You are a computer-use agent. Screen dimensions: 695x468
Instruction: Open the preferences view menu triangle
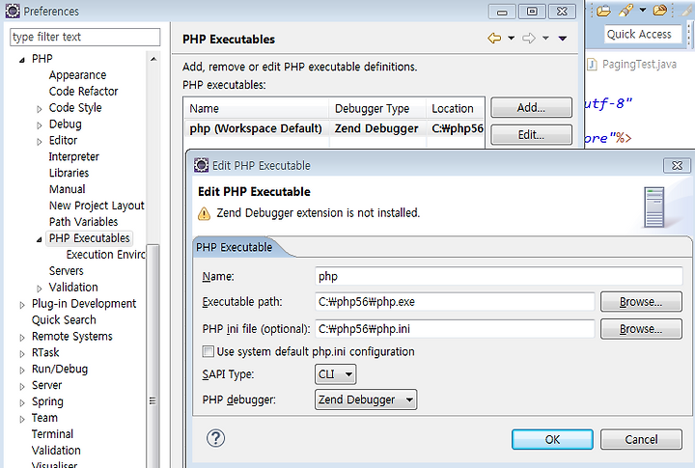(x=563, y=39)
